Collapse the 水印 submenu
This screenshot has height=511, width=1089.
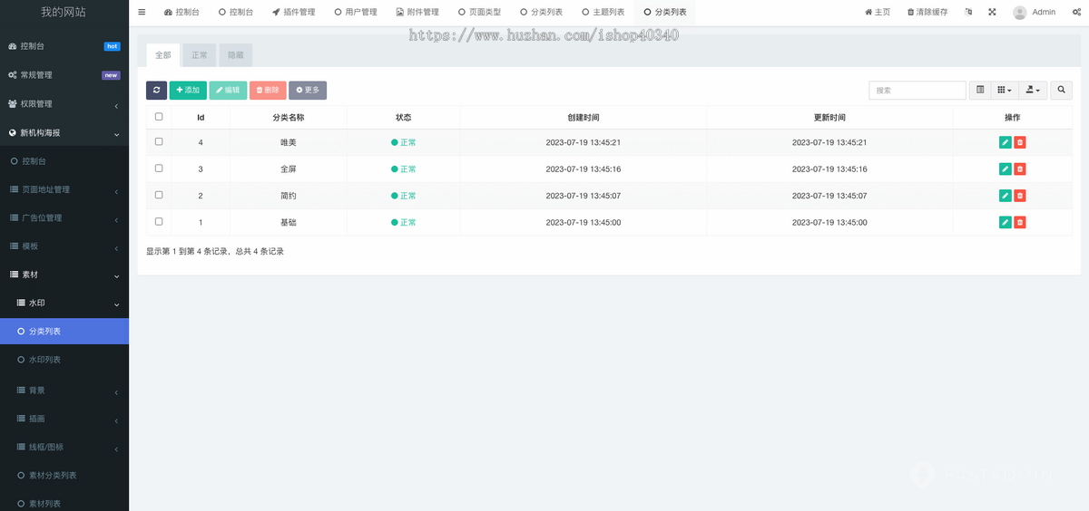(x=64, y=304)
